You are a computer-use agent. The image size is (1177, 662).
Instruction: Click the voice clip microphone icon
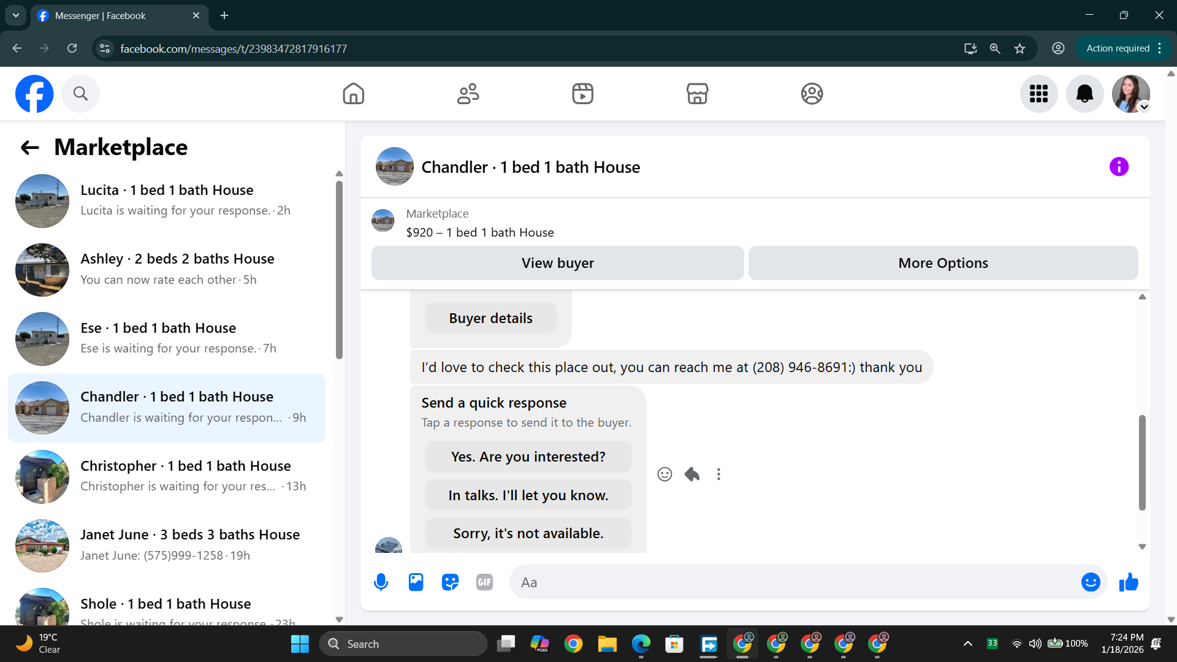381,582
